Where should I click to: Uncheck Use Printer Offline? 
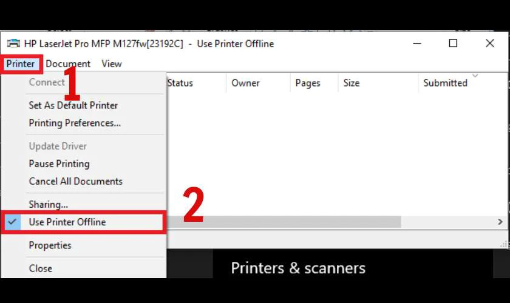(x=83, y=222)
